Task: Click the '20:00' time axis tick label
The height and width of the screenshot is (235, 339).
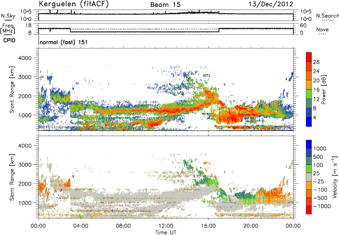Action: click(x=251, y=226)
